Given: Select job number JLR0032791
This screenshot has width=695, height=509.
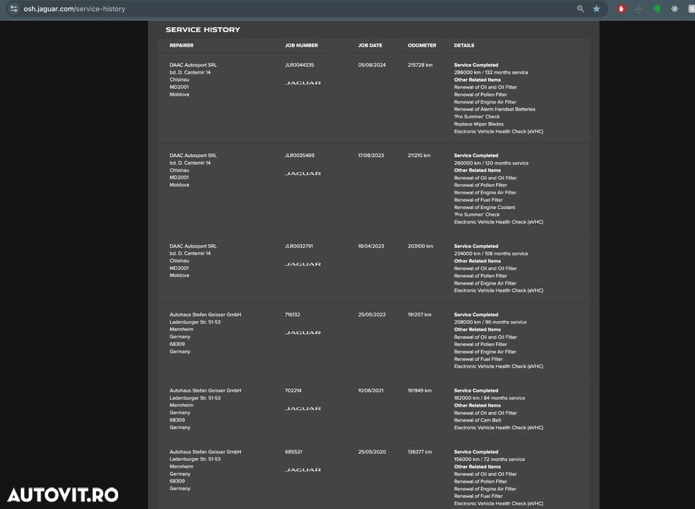Looking at the screenshot, I should pos(299,246).
